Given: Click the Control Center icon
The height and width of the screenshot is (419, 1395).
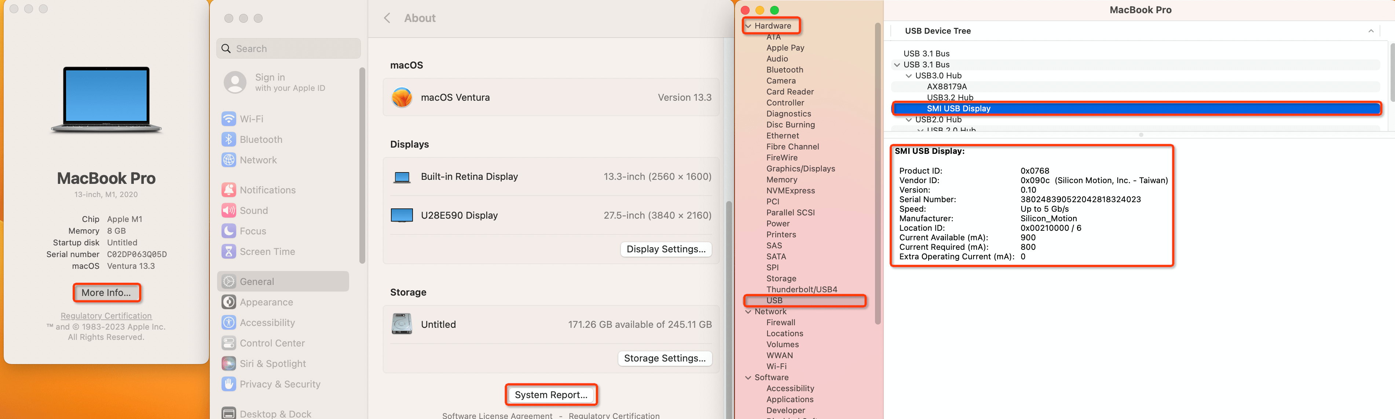Looking at the screenshot, I should pyautogui.click(x=228, y=343).
